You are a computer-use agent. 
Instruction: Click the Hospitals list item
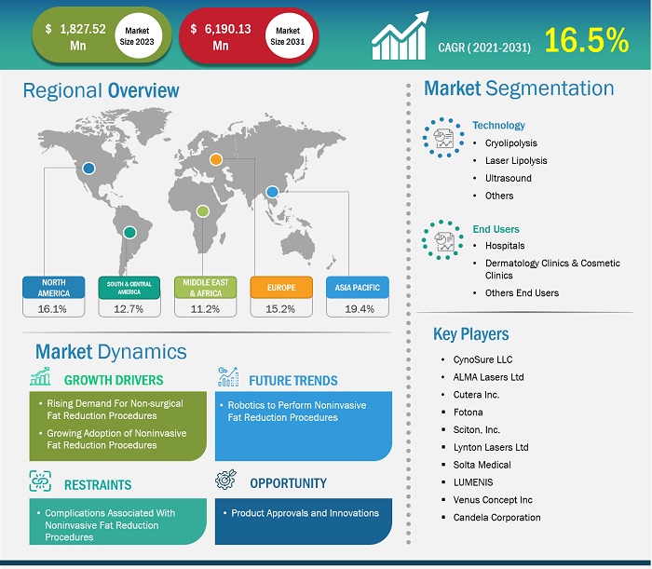[x=505, y=246]
